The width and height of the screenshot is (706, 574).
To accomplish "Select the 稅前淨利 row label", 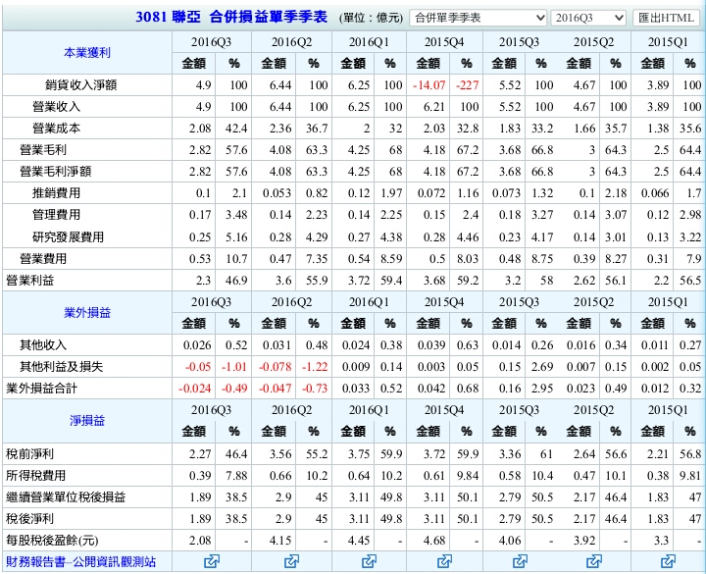I will point(29,453).
